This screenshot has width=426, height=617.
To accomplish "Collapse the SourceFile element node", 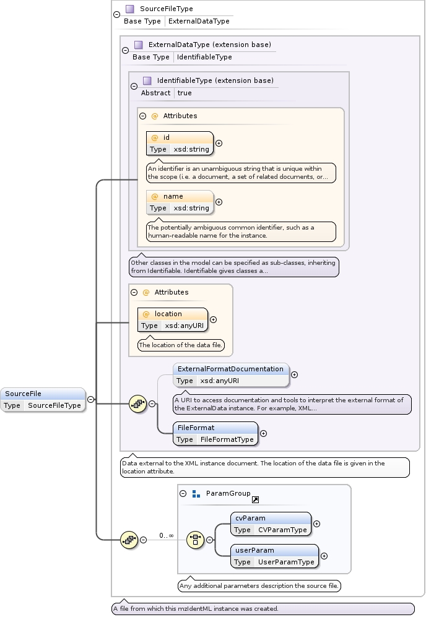I will pyautogui.click(x=90, y=400).
